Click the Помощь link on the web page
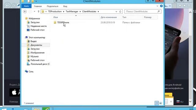Viewport: 196px width, 110px height. pyautogui.click(x=14, y=102)
